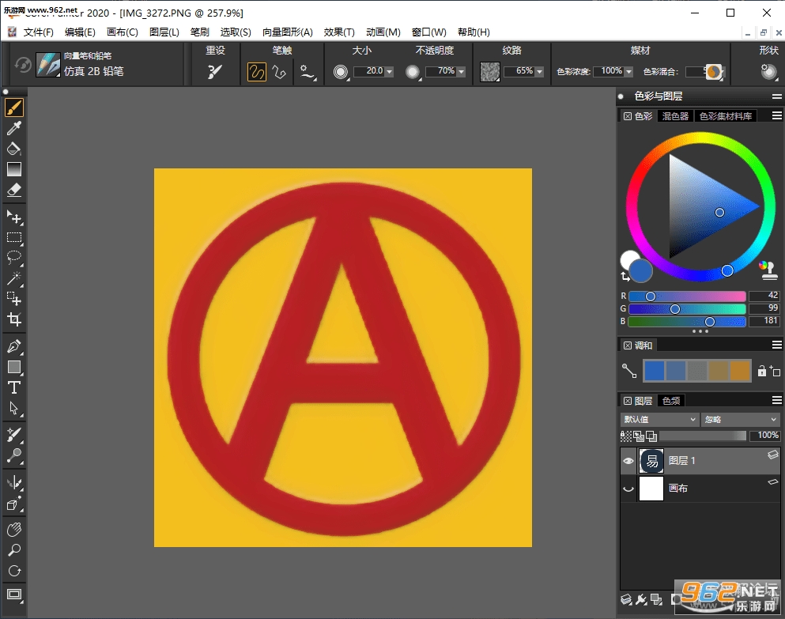Swap main and additional colors

(x=625, y=277)
